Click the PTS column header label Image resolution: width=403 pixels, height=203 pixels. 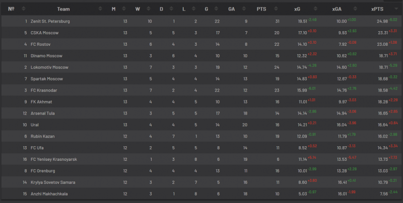(x=261, y=9)
